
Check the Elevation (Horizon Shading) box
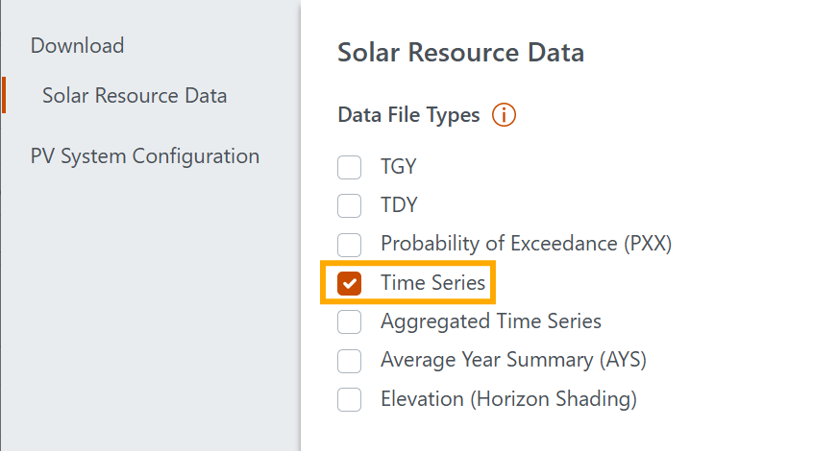350,399
